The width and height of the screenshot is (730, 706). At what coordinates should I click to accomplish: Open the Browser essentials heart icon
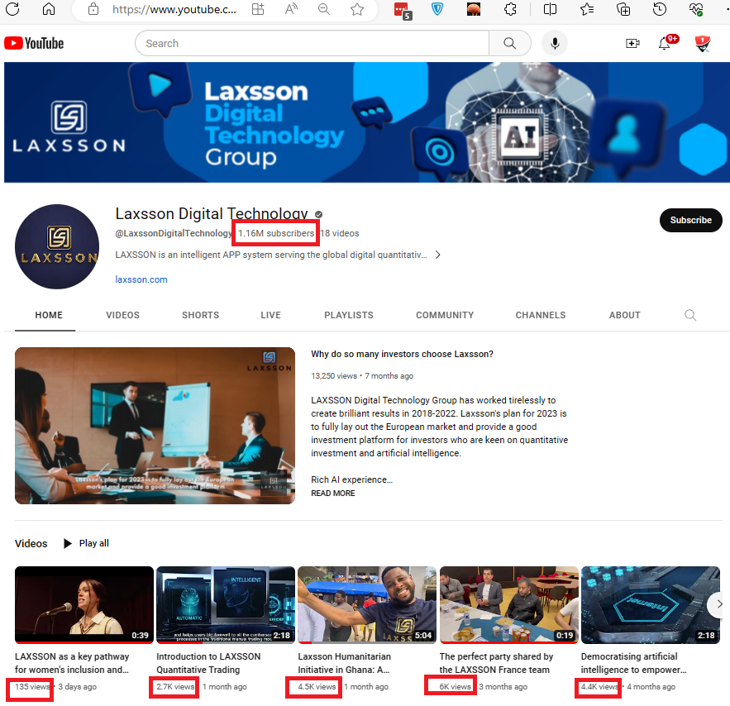pos(696,9)
